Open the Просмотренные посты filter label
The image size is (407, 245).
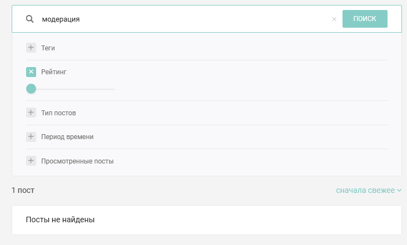coord(77,161)
